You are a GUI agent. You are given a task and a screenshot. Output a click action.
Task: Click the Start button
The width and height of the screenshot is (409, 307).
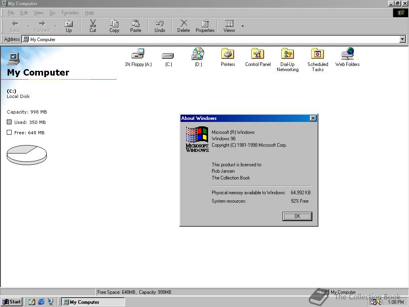tap(12, 302)
